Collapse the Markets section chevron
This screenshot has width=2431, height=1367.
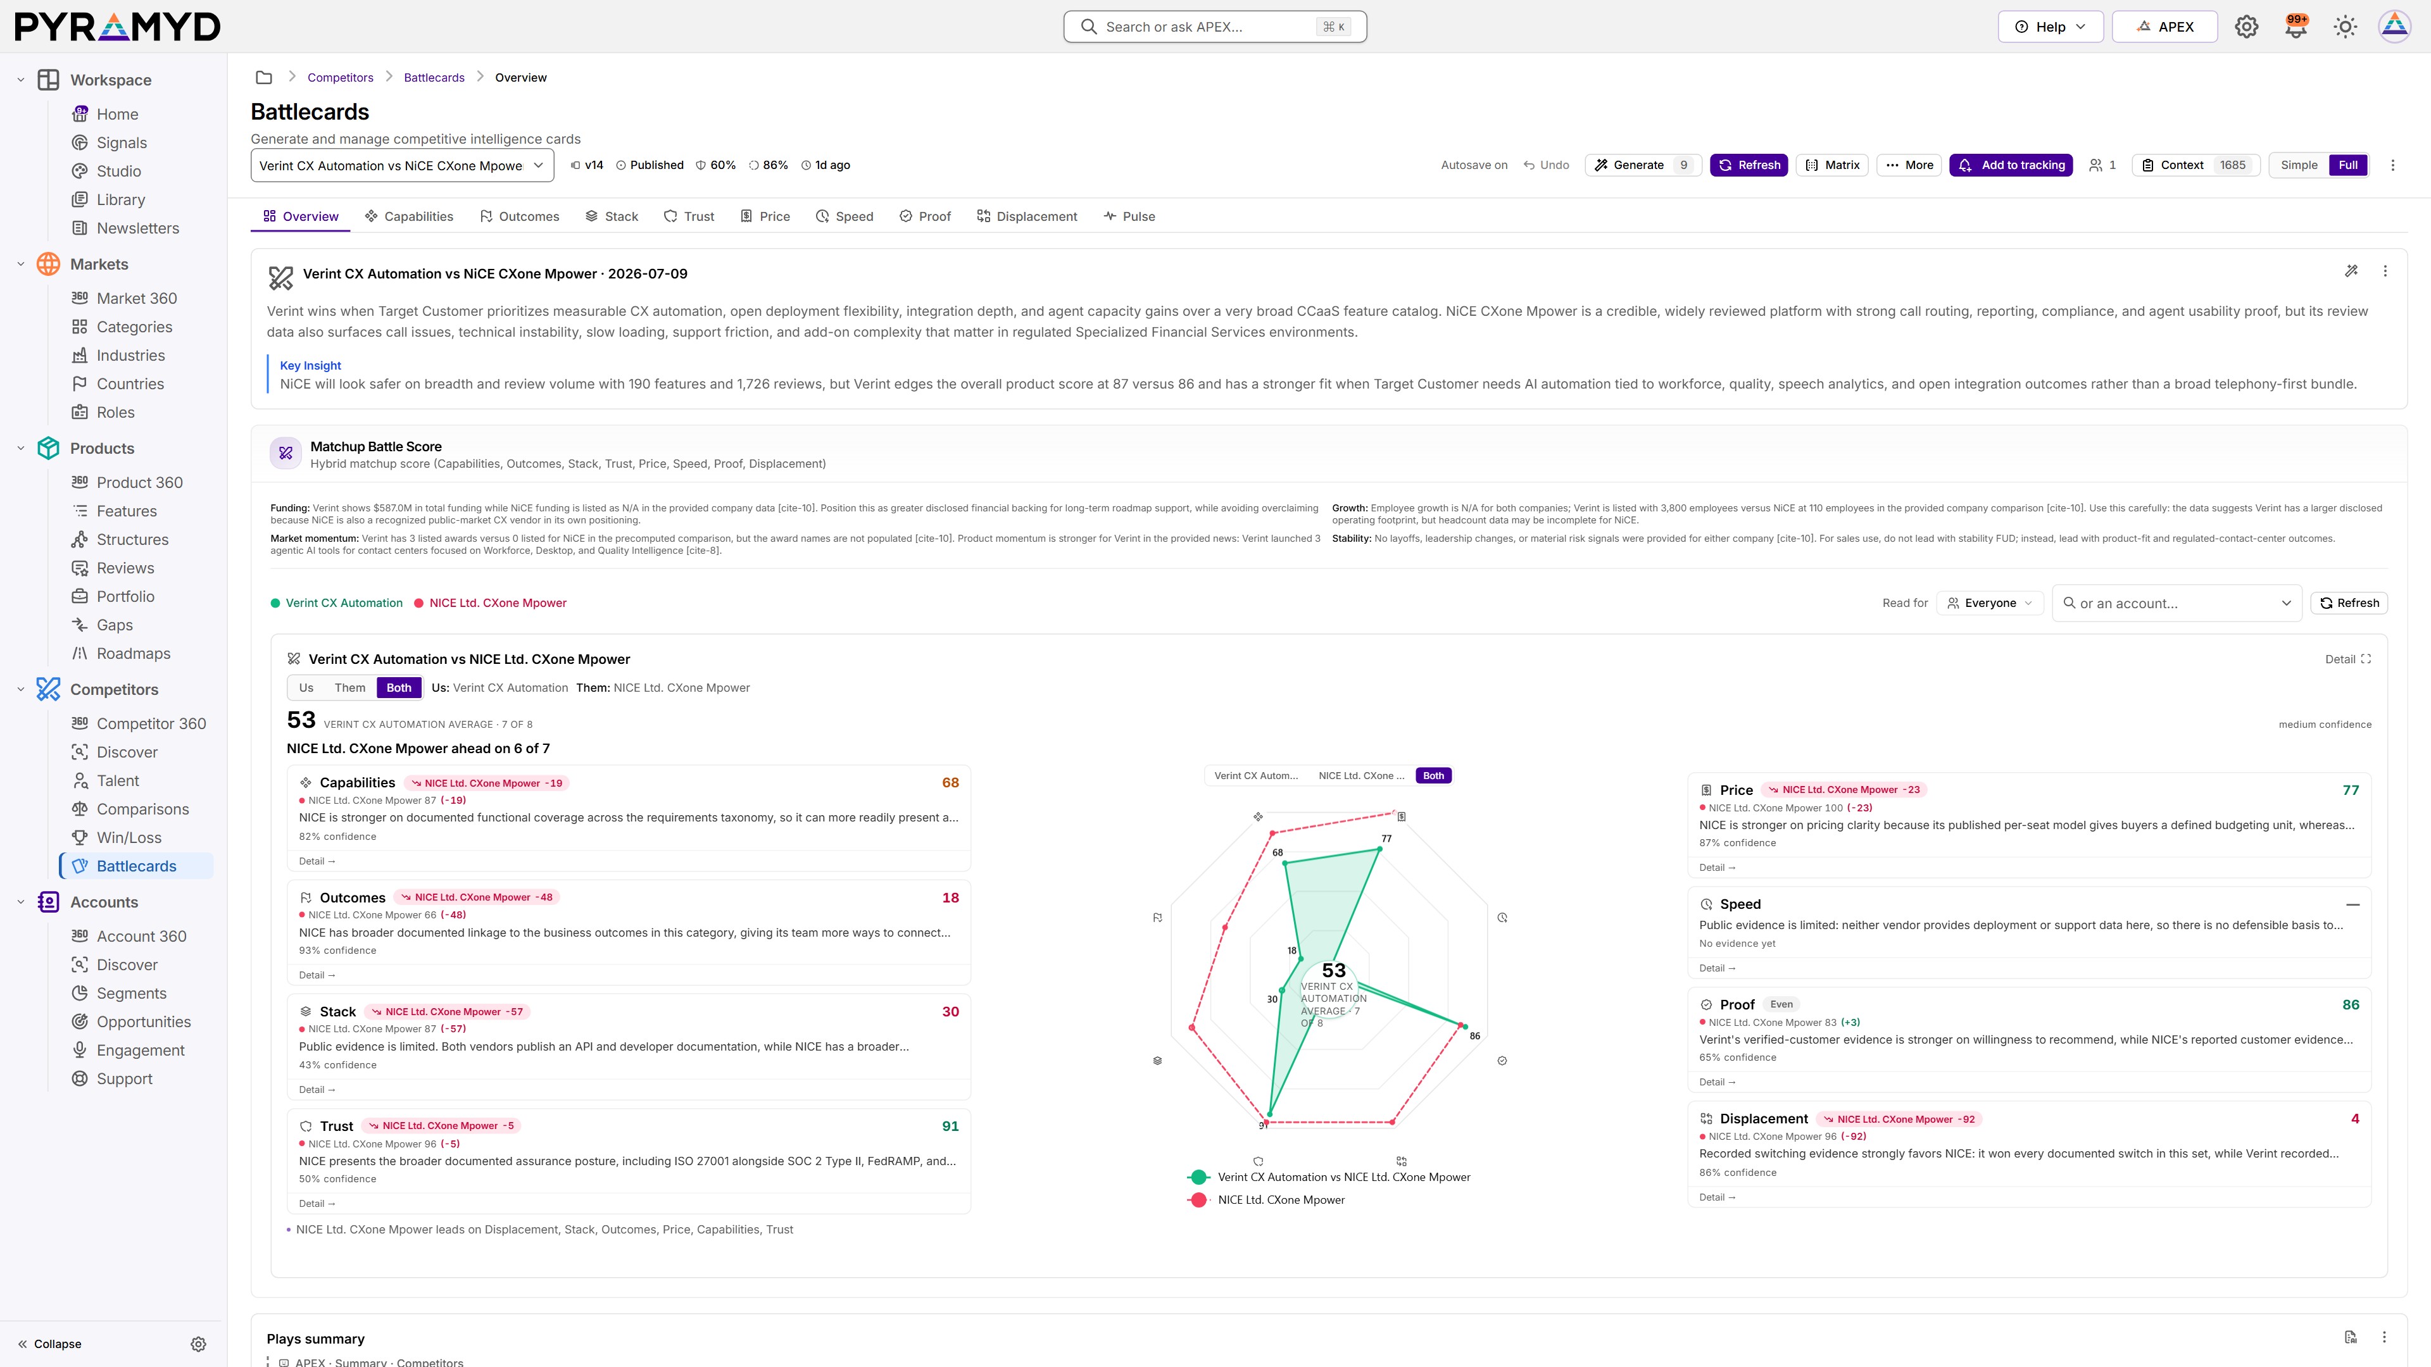coord(21,264)
